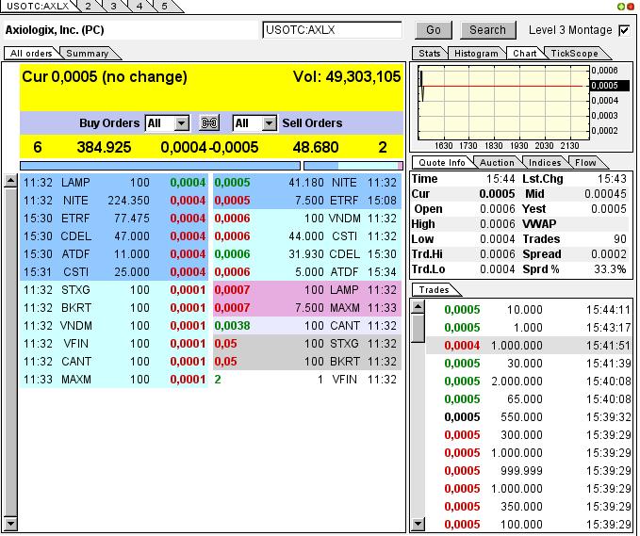Click the buy-side depth bar

pos(160,166)
